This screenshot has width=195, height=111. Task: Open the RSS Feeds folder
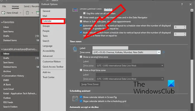pyautogui.click(x=8, y=102)
